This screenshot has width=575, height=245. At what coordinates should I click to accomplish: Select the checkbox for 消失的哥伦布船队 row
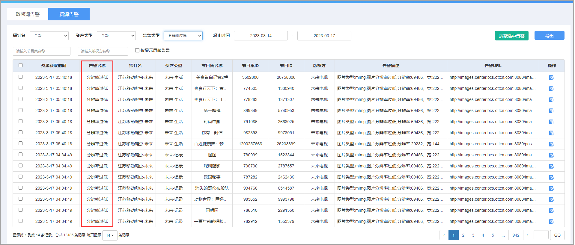20,188
